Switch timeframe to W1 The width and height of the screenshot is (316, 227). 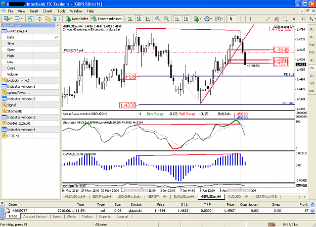[311, 83]
